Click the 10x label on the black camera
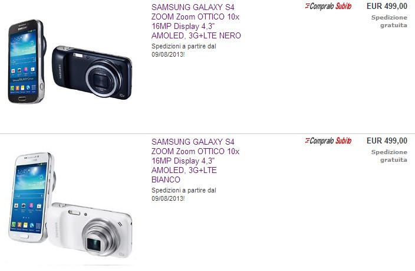 tap(122, 95)
